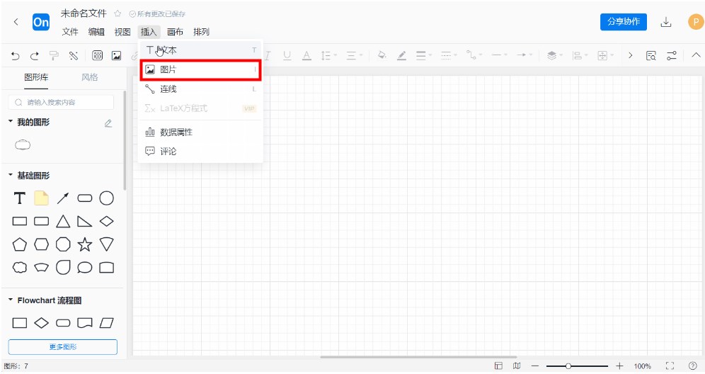
Task: Open settings sliders icon in toolbar
Action: 671,55
